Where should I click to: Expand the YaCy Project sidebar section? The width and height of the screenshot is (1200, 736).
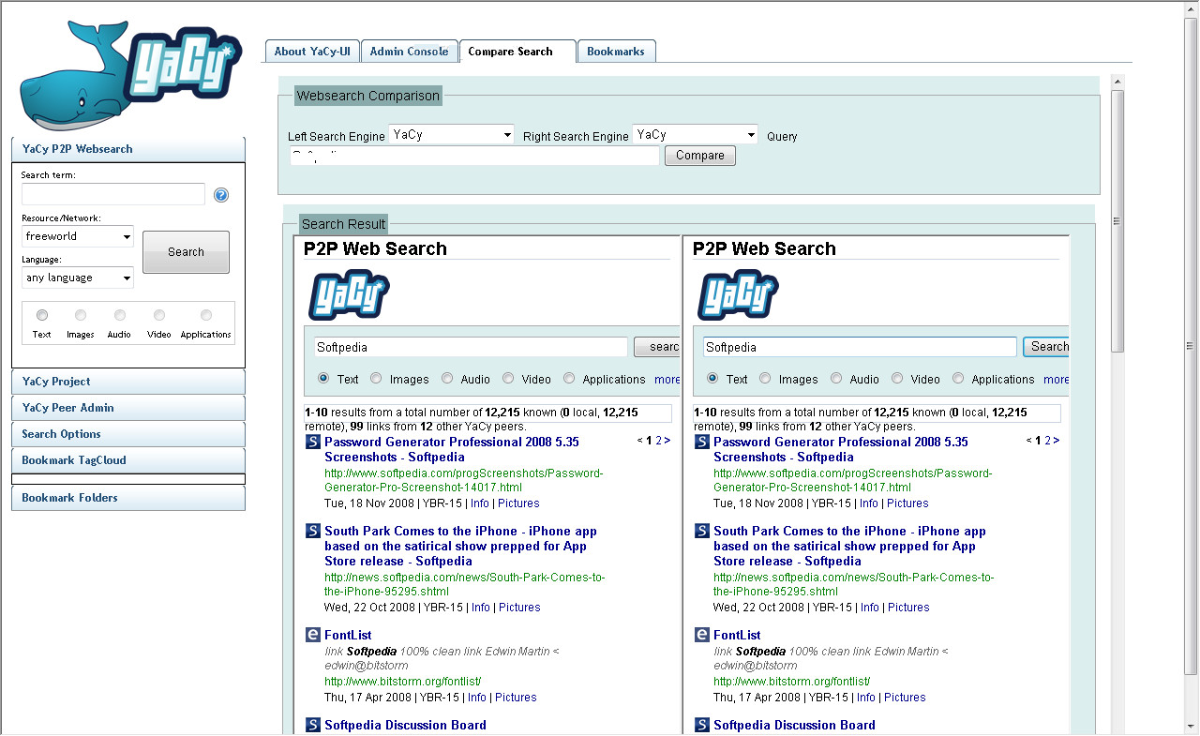coord(127,382)
